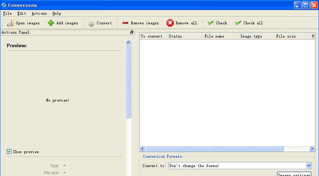Sort by the File size column header
319x176 pixels.
292,36
